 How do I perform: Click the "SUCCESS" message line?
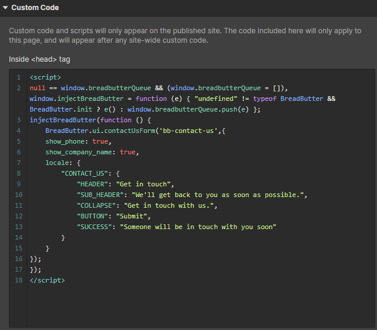tap(176, 227)
